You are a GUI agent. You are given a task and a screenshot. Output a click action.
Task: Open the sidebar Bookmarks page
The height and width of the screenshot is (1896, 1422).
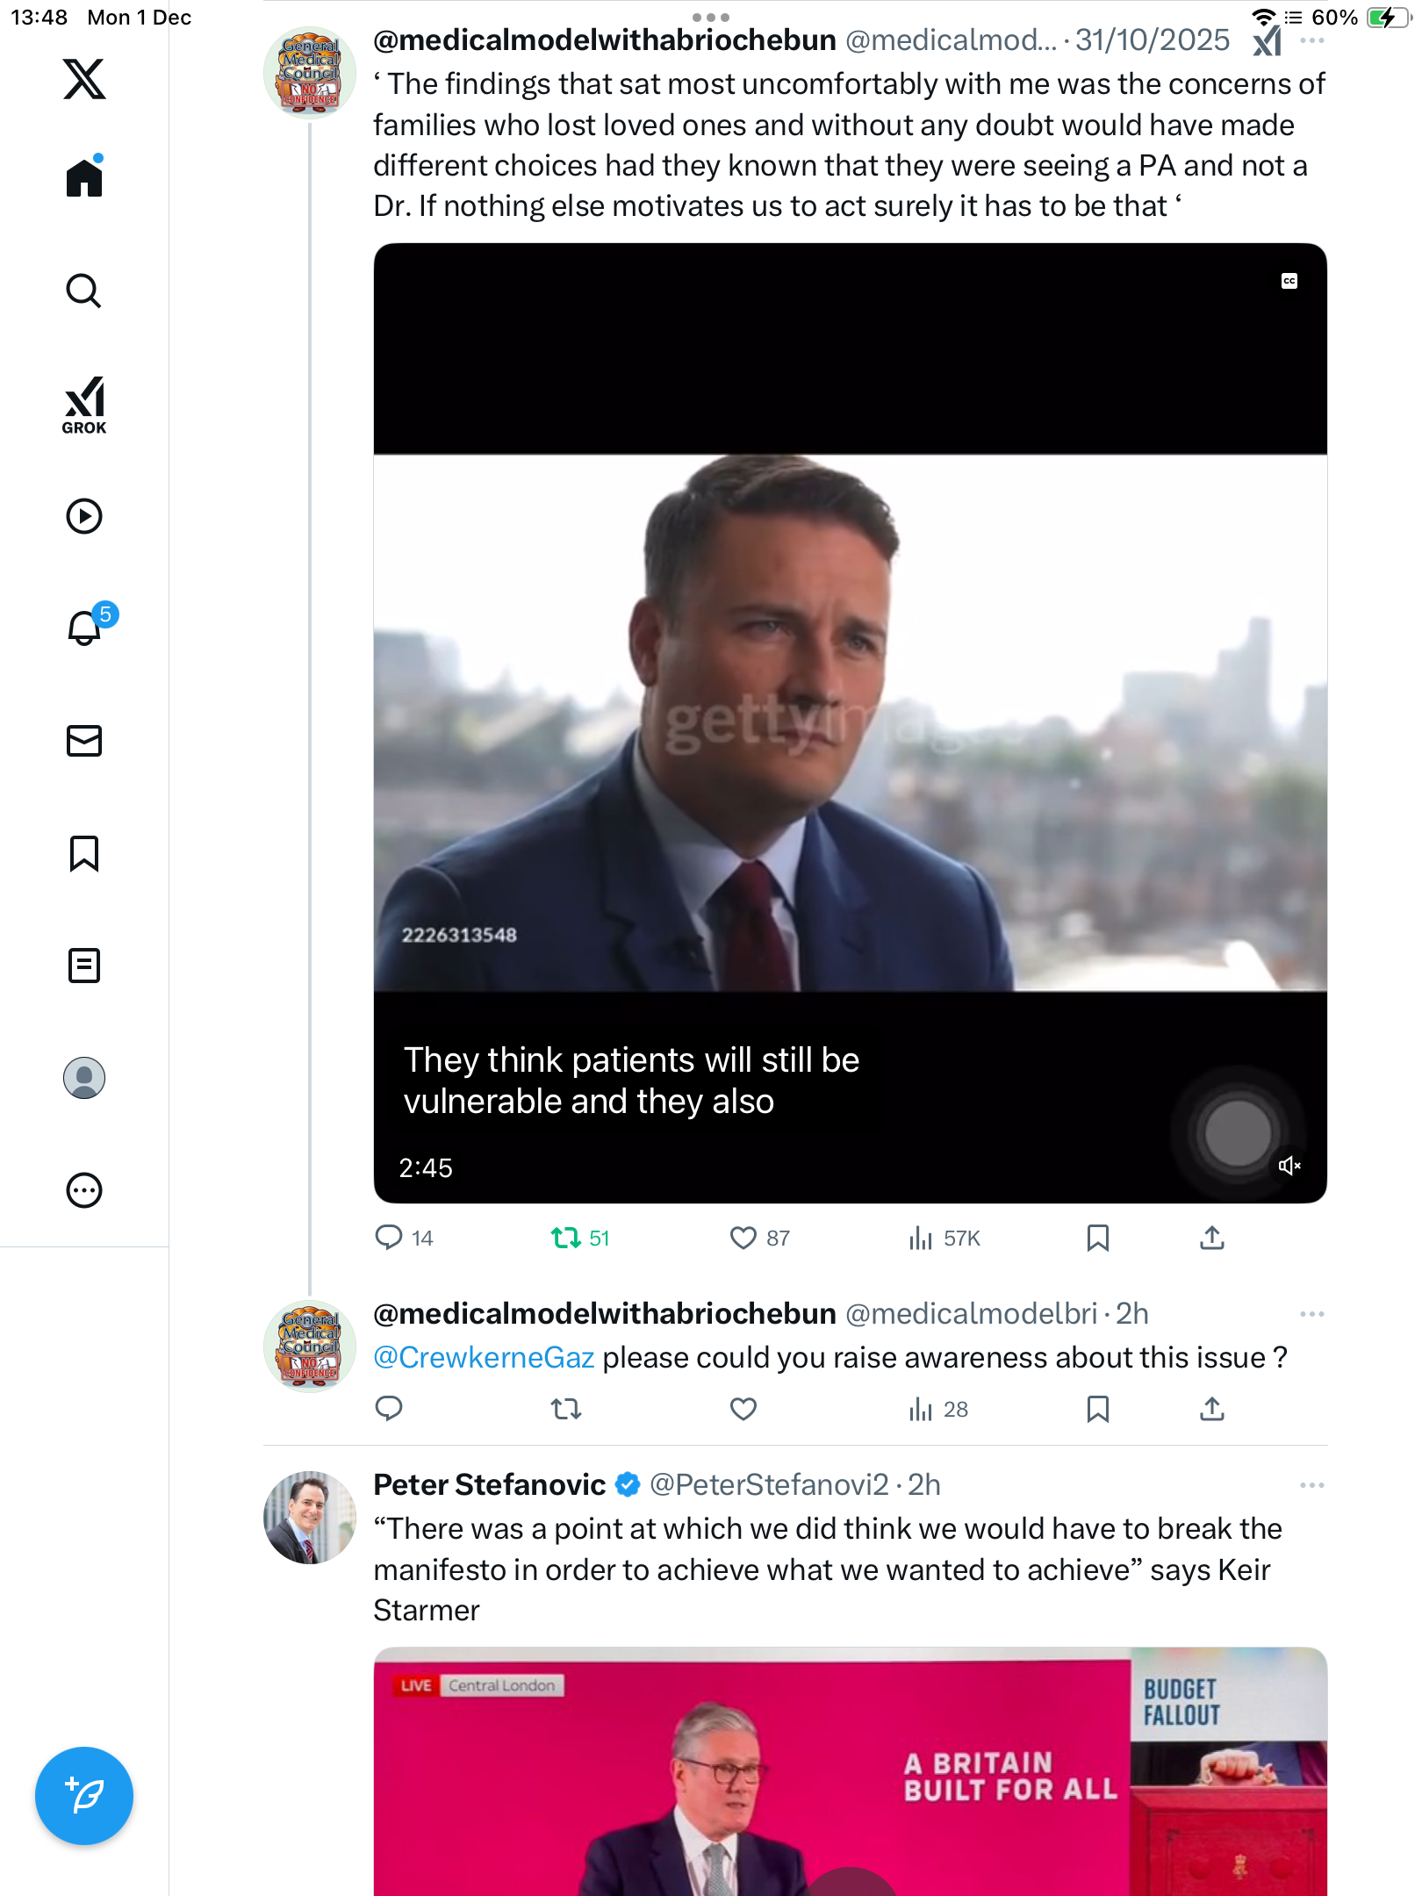point(84,853)
